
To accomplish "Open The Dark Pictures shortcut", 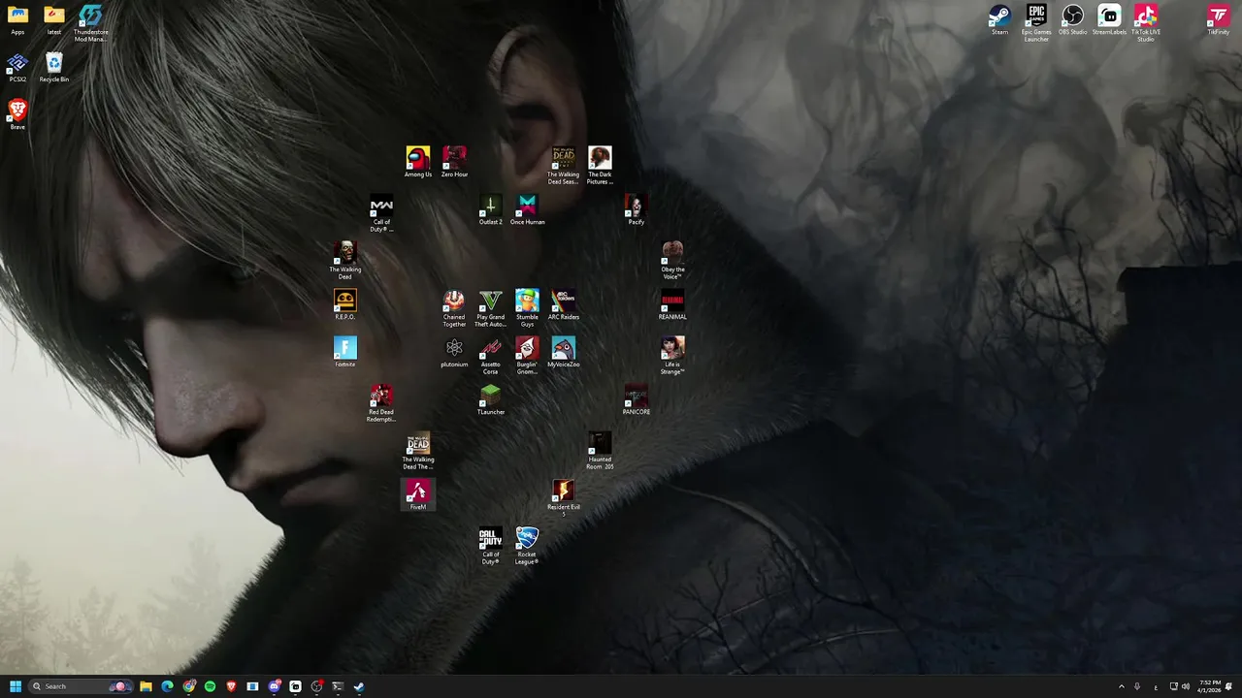I will [600, 166].
